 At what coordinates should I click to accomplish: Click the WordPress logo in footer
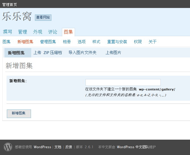(8, 147)
